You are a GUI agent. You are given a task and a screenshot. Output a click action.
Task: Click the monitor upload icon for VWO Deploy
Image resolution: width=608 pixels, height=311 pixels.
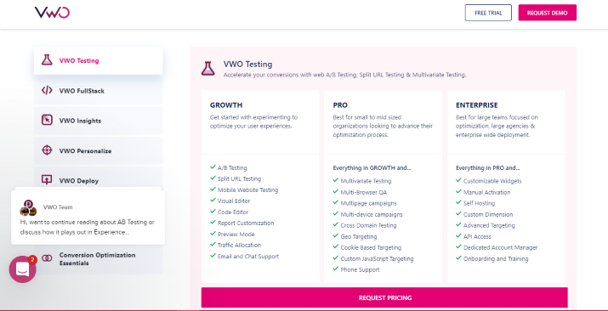47,179
